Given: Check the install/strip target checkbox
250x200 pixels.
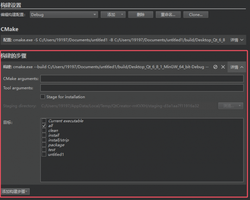Looking at the screenshot, I should [x=44, y=140].
